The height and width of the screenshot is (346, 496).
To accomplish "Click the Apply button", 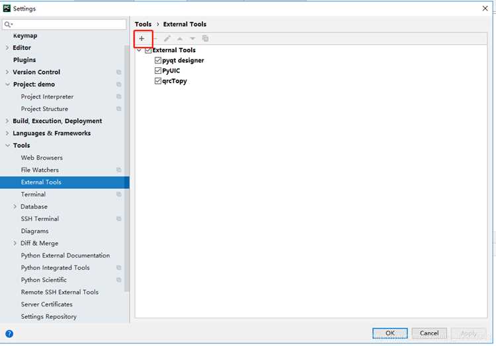I will 468,333.
